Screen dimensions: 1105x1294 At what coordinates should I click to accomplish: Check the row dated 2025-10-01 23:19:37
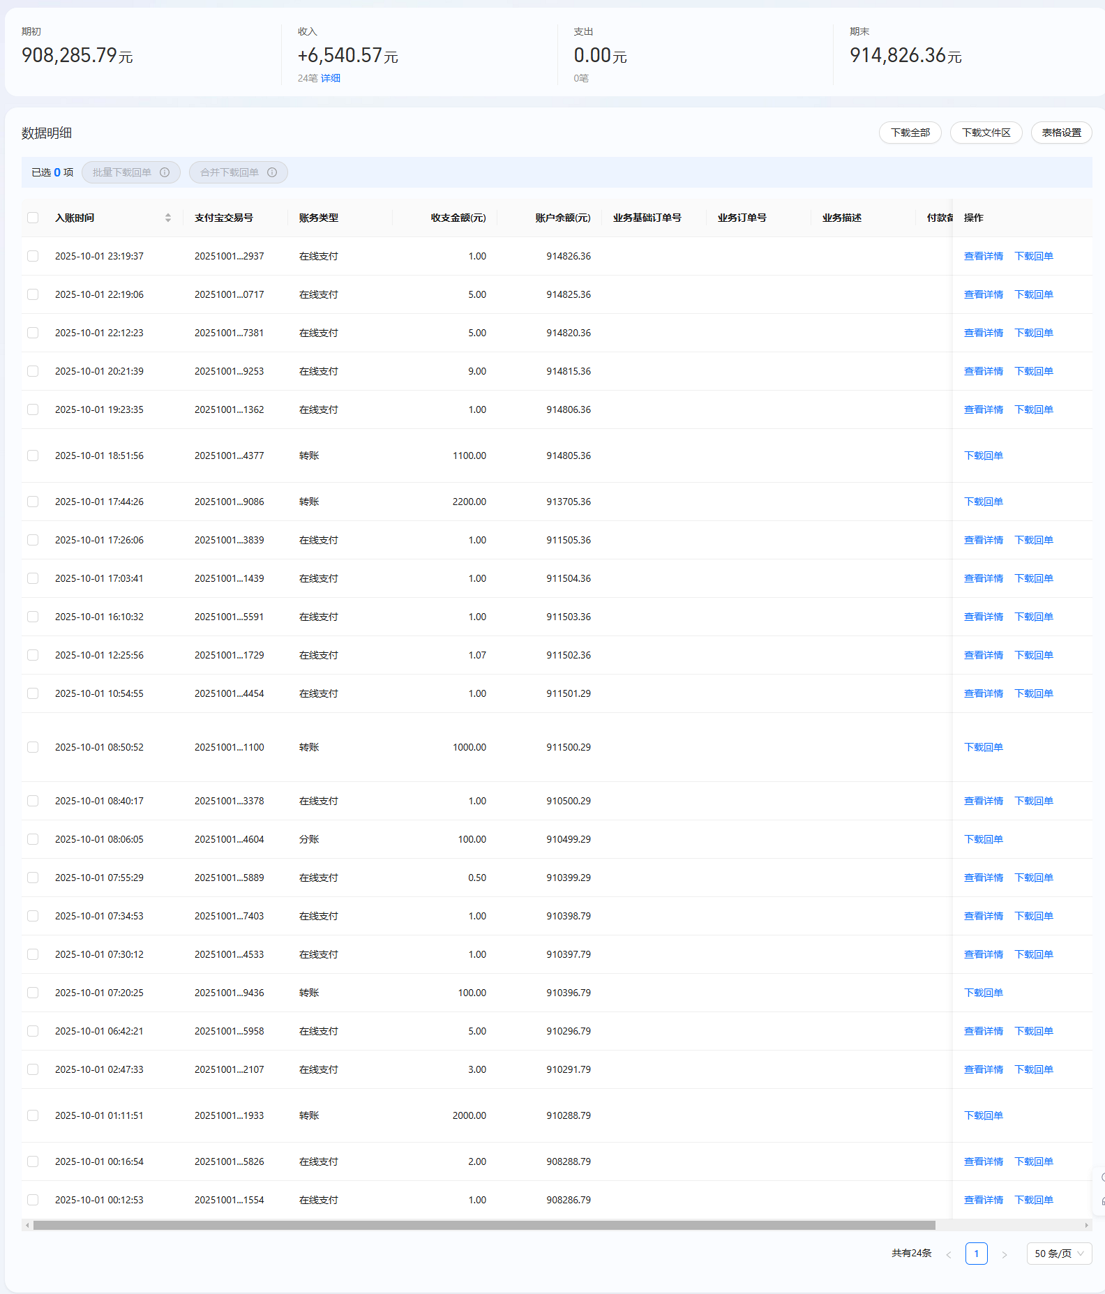(x=33, y=256)
